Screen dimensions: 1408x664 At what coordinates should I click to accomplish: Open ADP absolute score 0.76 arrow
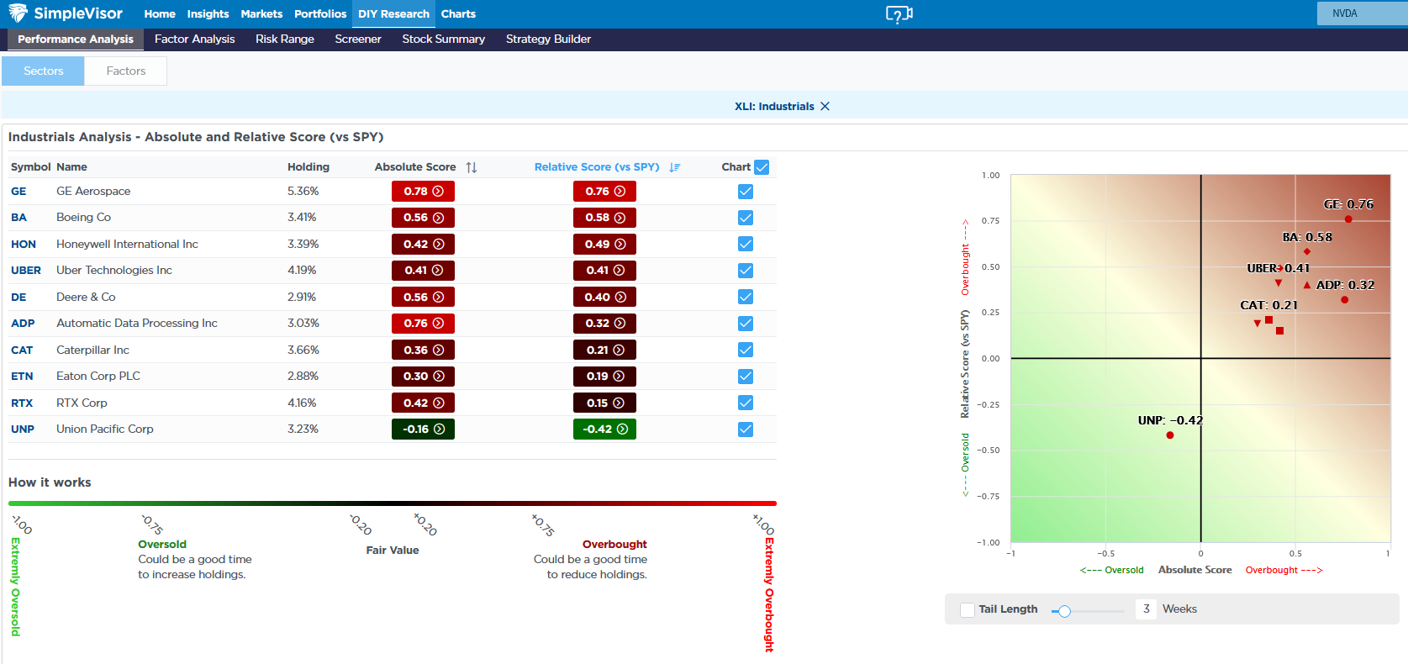[438, 324]
